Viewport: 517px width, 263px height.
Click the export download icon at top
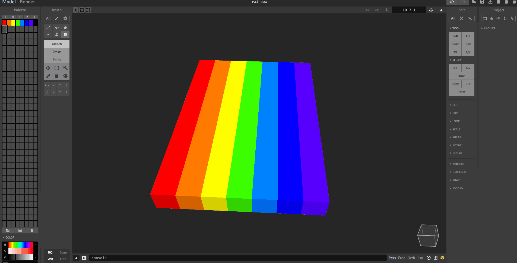click(490, 2)
